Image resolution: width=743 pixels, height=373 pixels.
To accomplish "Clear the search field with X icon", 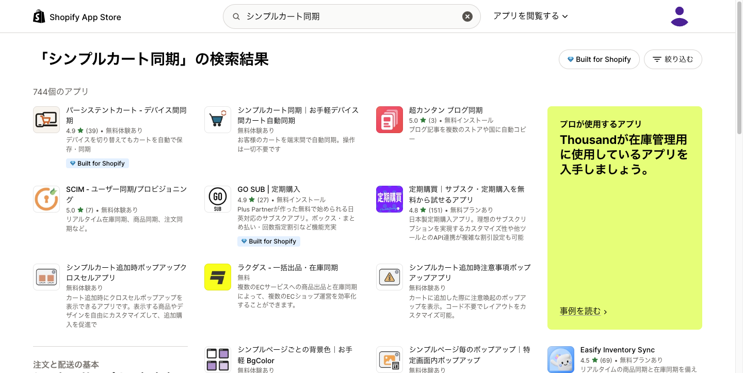I will click(x=467, y=17).
